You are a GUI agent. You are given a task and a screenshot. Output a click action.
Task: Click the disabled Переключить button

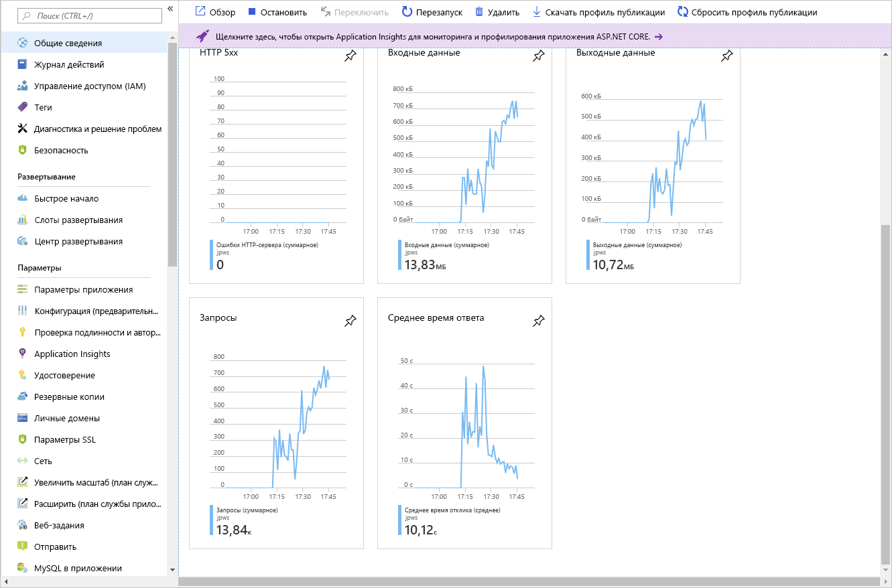[x=355, y=12]
